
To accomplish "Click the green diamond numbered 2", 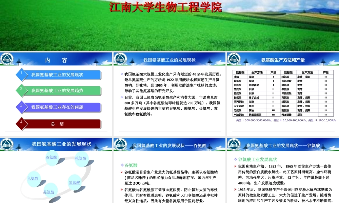I will coord(22,91).
